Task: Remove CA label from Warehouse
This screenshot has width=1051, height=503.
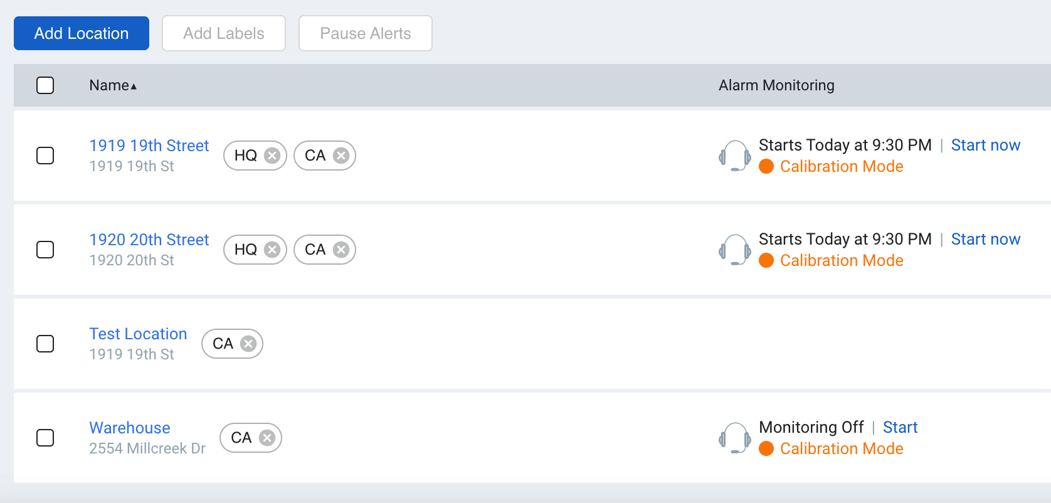Action: click(267, 438)
